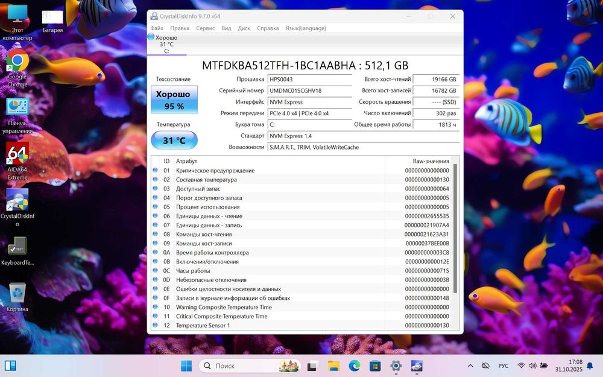Open the Диск menu

244,28
